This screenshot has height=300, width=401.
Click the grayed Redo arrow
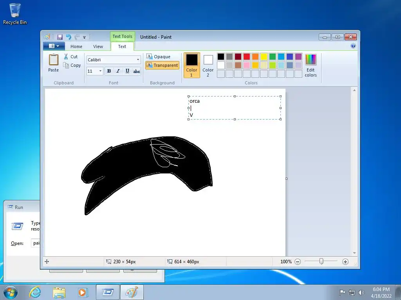pos(77,37)
